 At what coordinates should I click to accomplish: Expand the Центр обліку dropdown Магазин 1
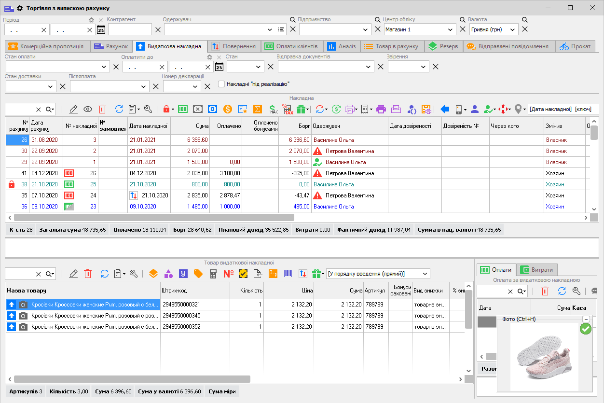[450, 29]
